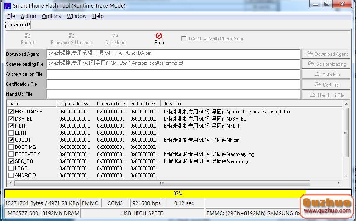Click the Firmware -> Upgrade icon
The height and width of the screenshot is (221, 356).
coord(71,36)
